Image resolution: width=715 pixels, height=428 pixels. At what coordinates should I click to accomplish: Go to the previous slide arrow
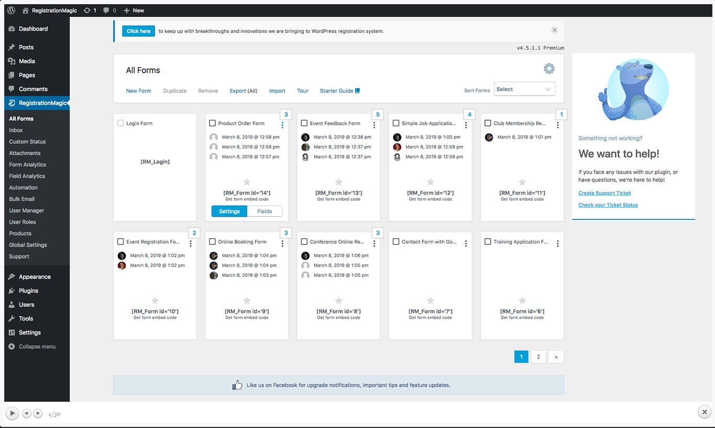click(26, 413)
